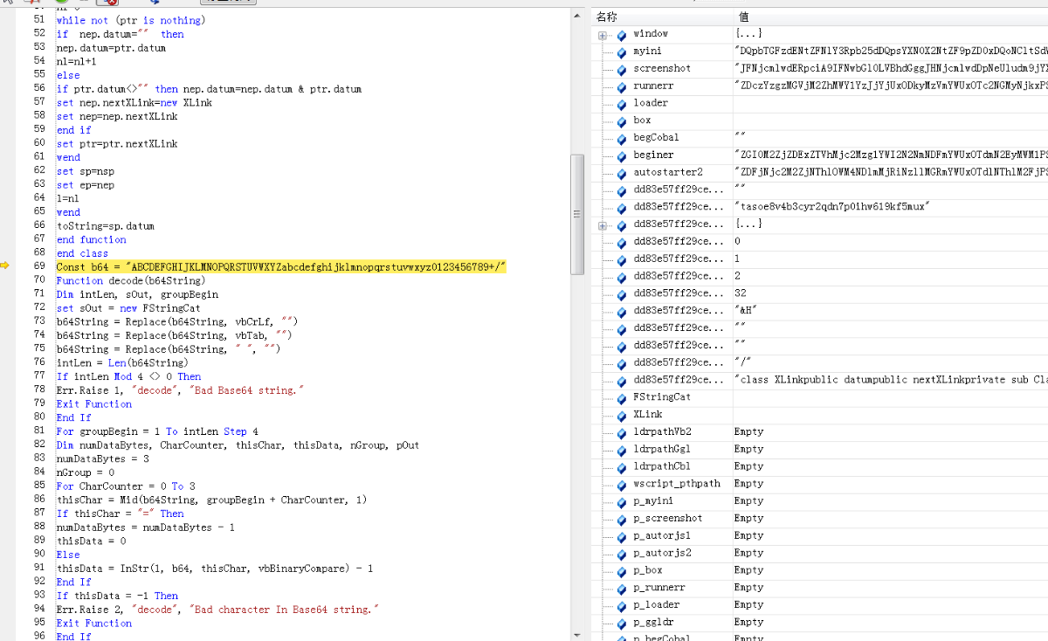Click the Empty value of ldrpathVb2
This screenshot has height=641, width=1048.
click(748, 432)
